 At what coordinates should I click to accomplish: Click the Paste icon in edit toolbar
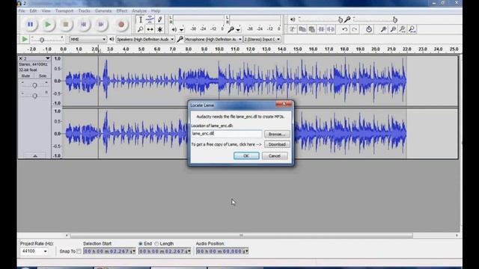tap(311, 29)
